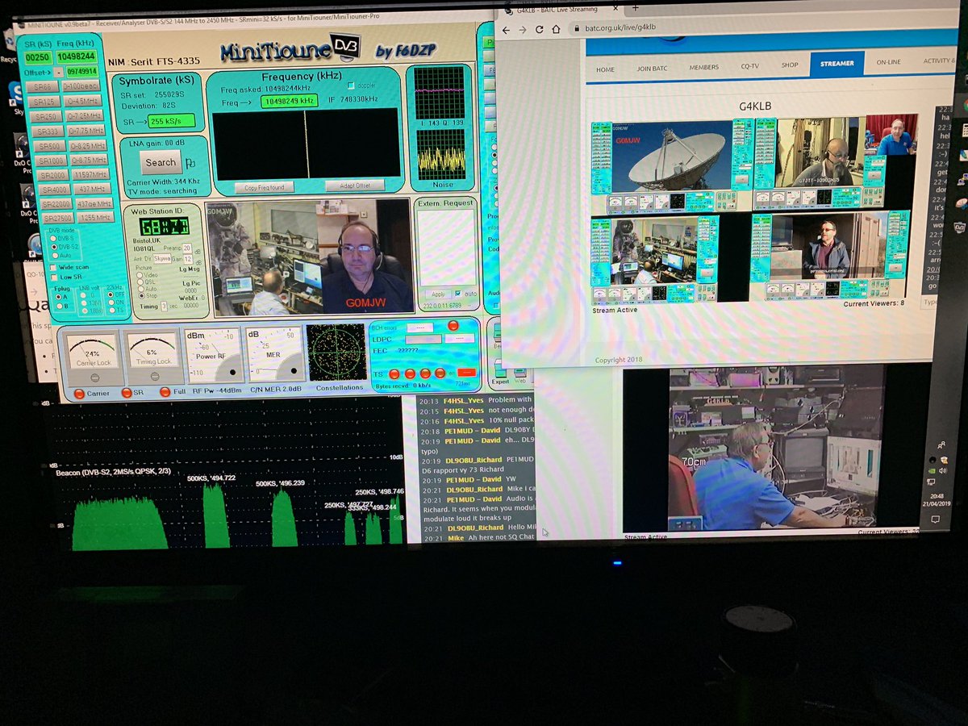Click the Carrier Lock meter
The width and height of the screenshot is (968, 726).
[x=94, y=357]
